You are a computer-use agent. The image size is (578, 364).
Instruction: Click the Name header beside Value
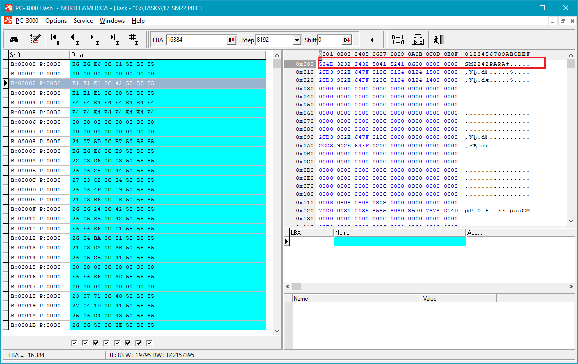(356, 299)
